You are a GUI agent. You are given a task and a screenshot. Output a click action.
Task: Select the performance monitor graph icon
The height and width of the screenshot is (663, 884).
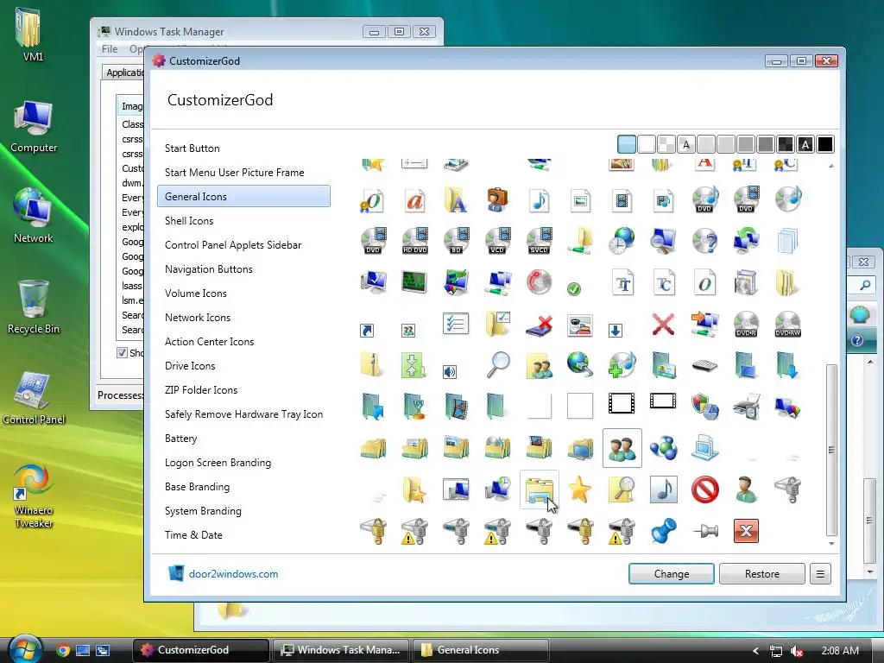(414, 282)
